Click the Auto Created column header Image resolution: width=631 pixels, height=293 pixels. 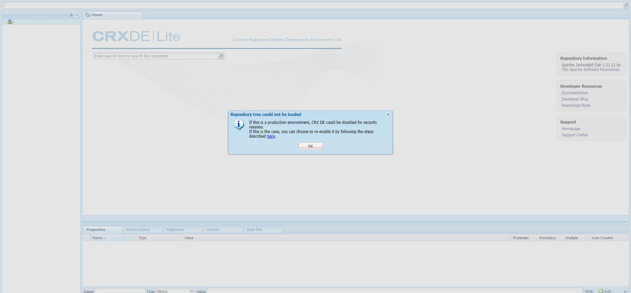pyautogui.click(x=603, y=238)
